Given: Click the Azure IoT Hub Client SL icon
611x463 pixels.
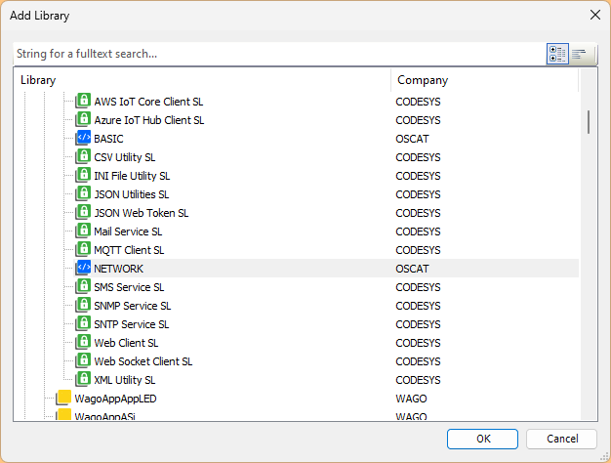Looking at the screenshot, I should [x=83, y=119].
